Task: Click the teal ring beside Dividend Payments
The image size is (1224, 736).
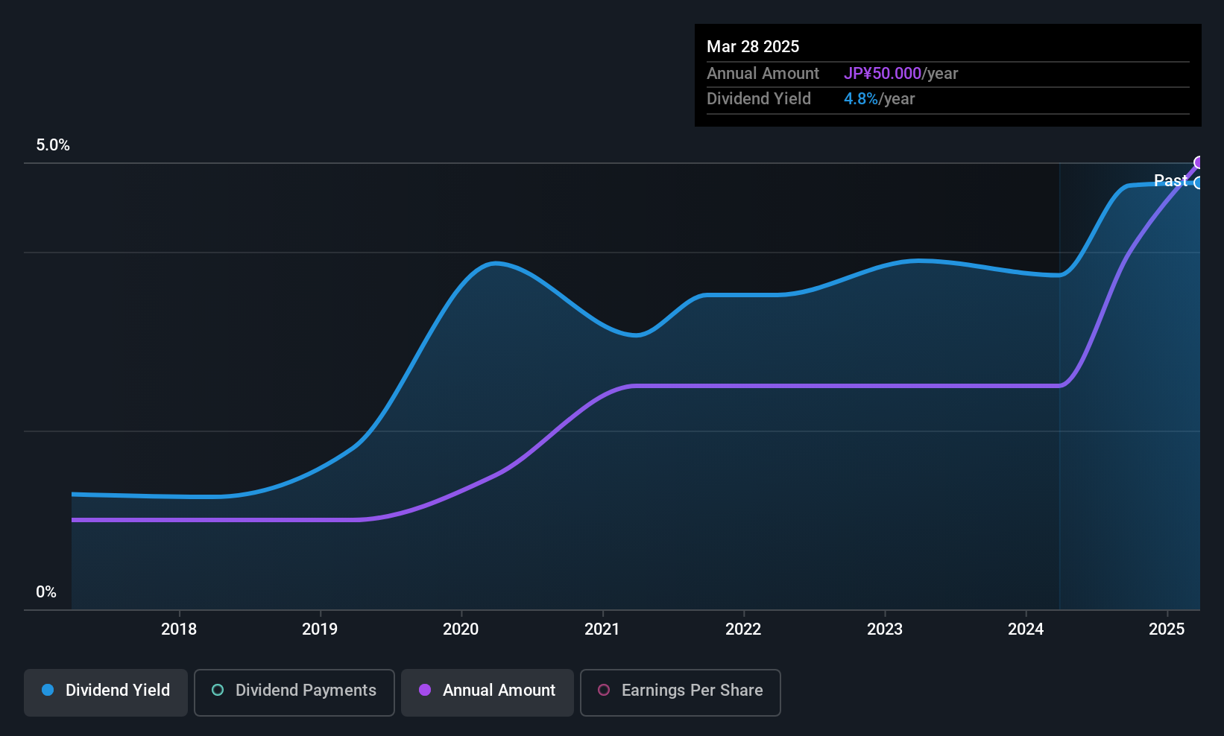Action: (218, 691)
